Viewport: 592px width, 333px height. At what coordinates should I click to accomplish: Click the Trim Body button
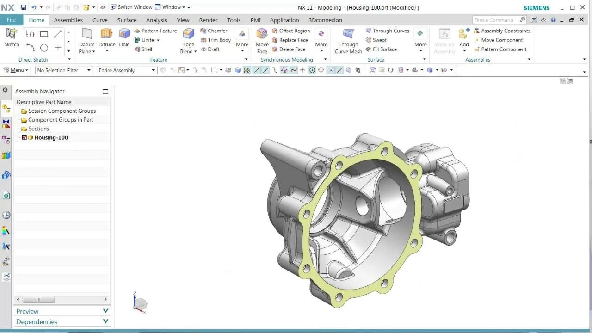(x=216, y=40)
